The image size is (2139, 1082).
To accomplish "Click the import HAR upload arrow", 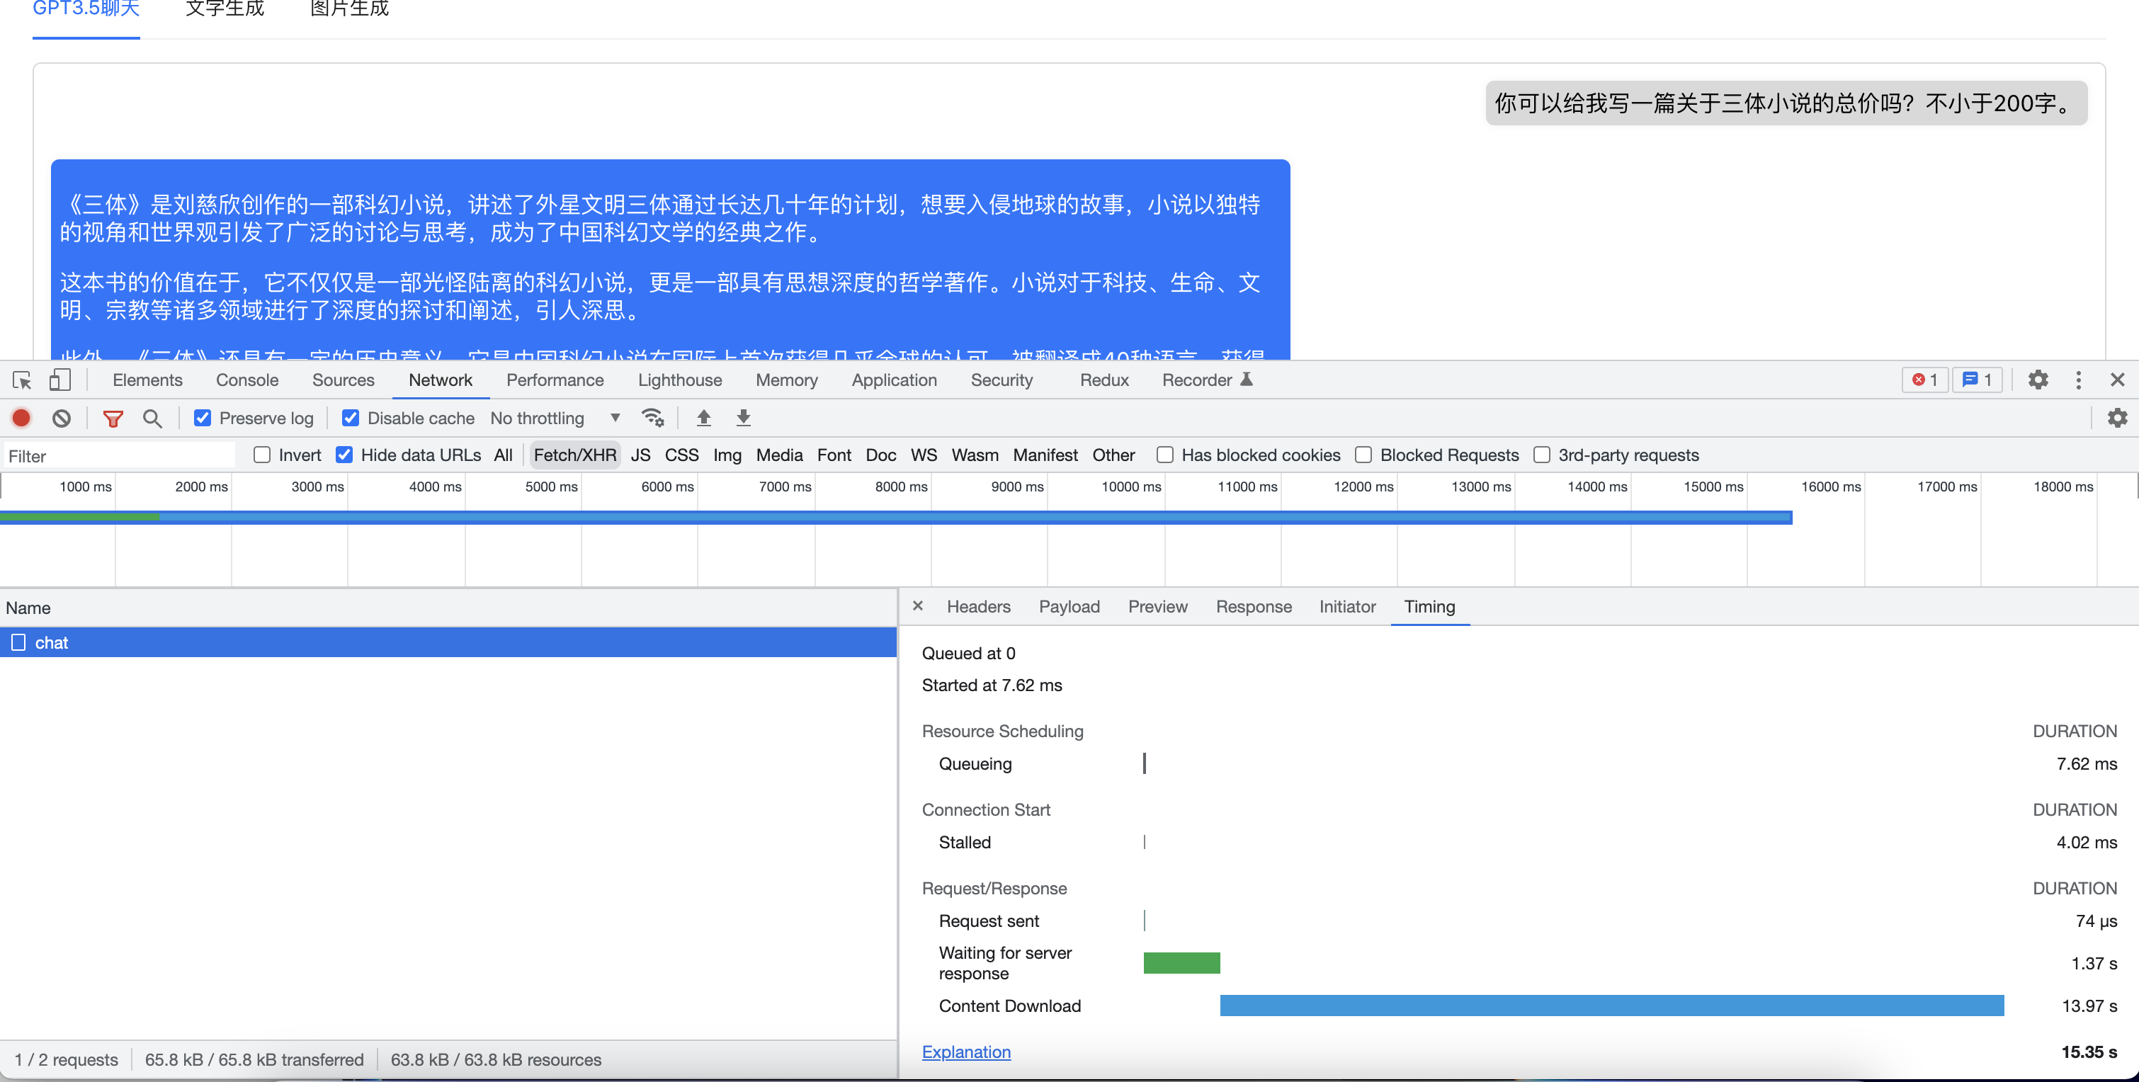I will [x=703, y=418].
